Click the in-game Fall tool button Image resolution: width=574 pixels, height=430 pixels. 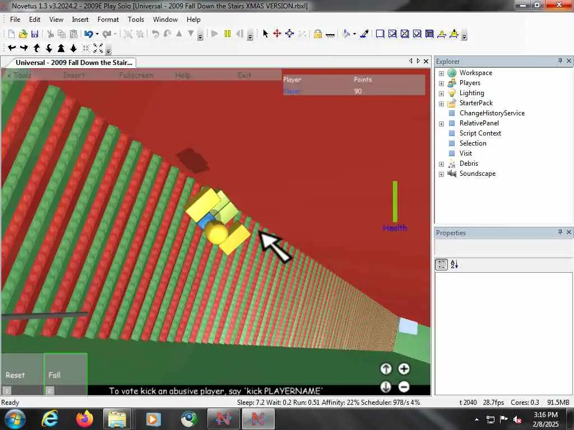[x=66, y=375]
